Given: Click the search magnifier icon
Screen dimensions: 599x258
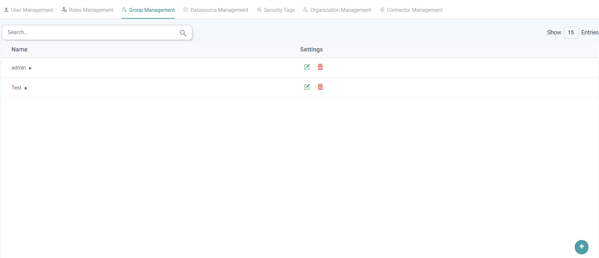Looking at the screenshot, I should coord(183,33).
